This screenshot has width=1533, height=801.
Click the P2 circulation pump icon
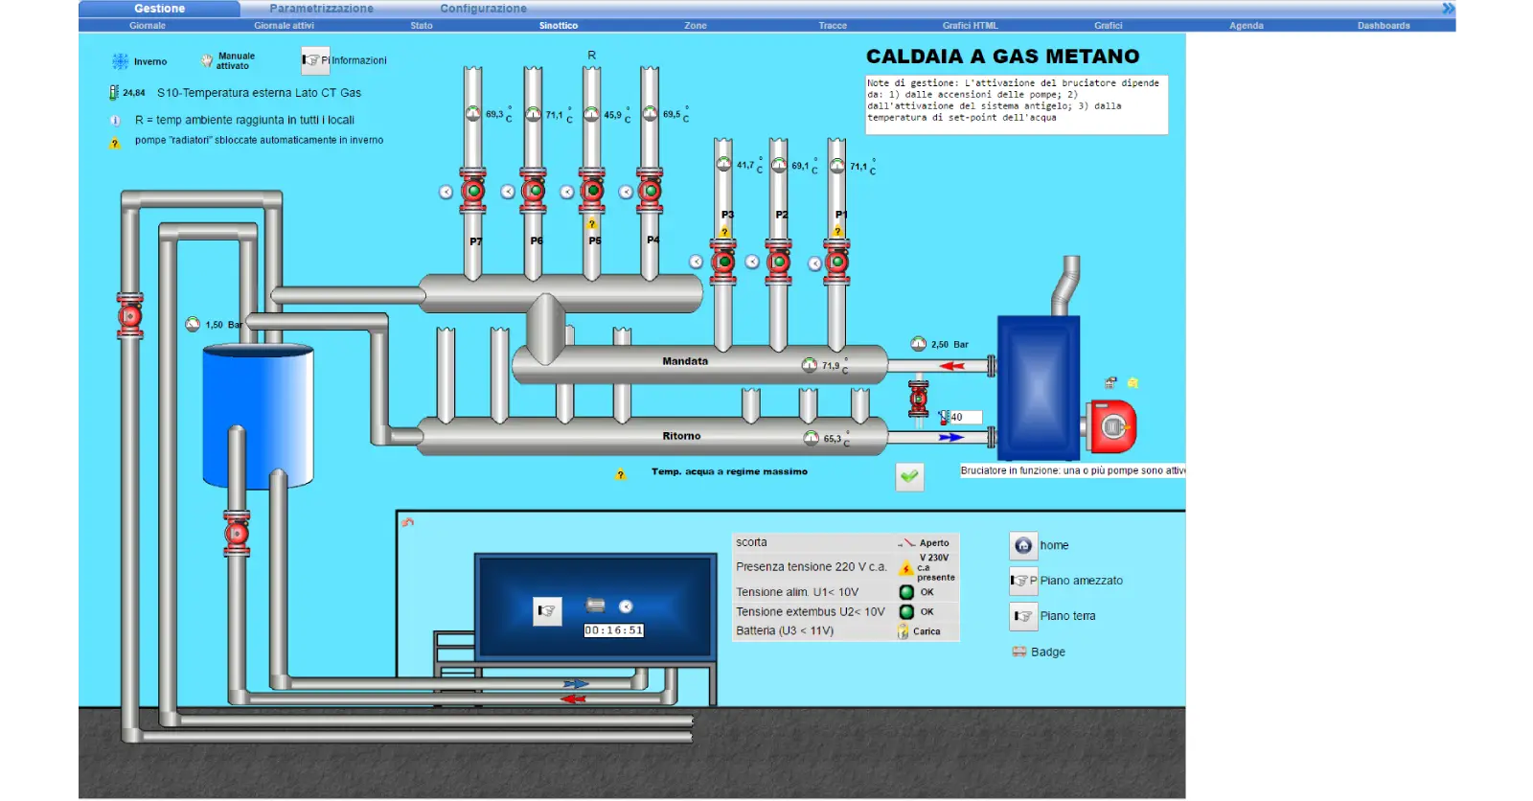(x=779, y=262)
